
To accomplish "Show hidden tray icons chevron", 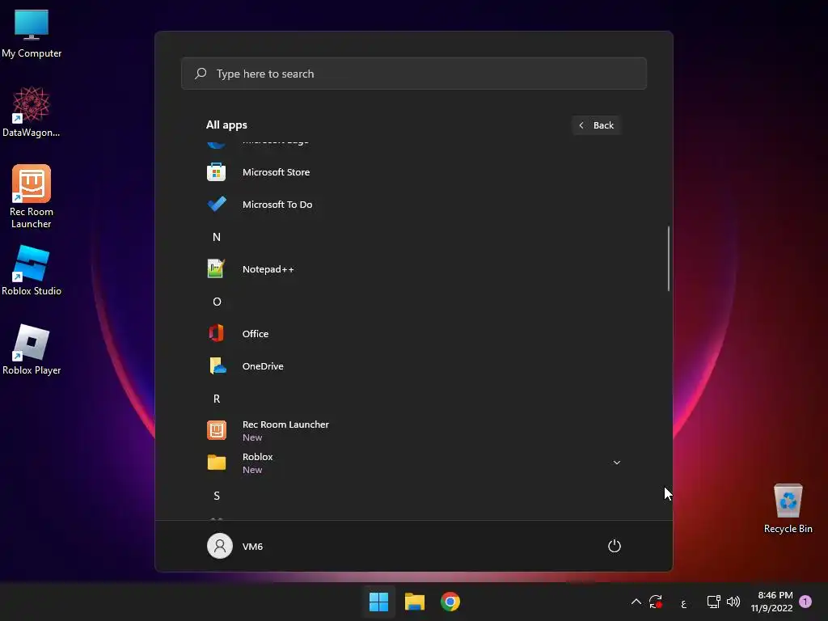I will point(636,602).
